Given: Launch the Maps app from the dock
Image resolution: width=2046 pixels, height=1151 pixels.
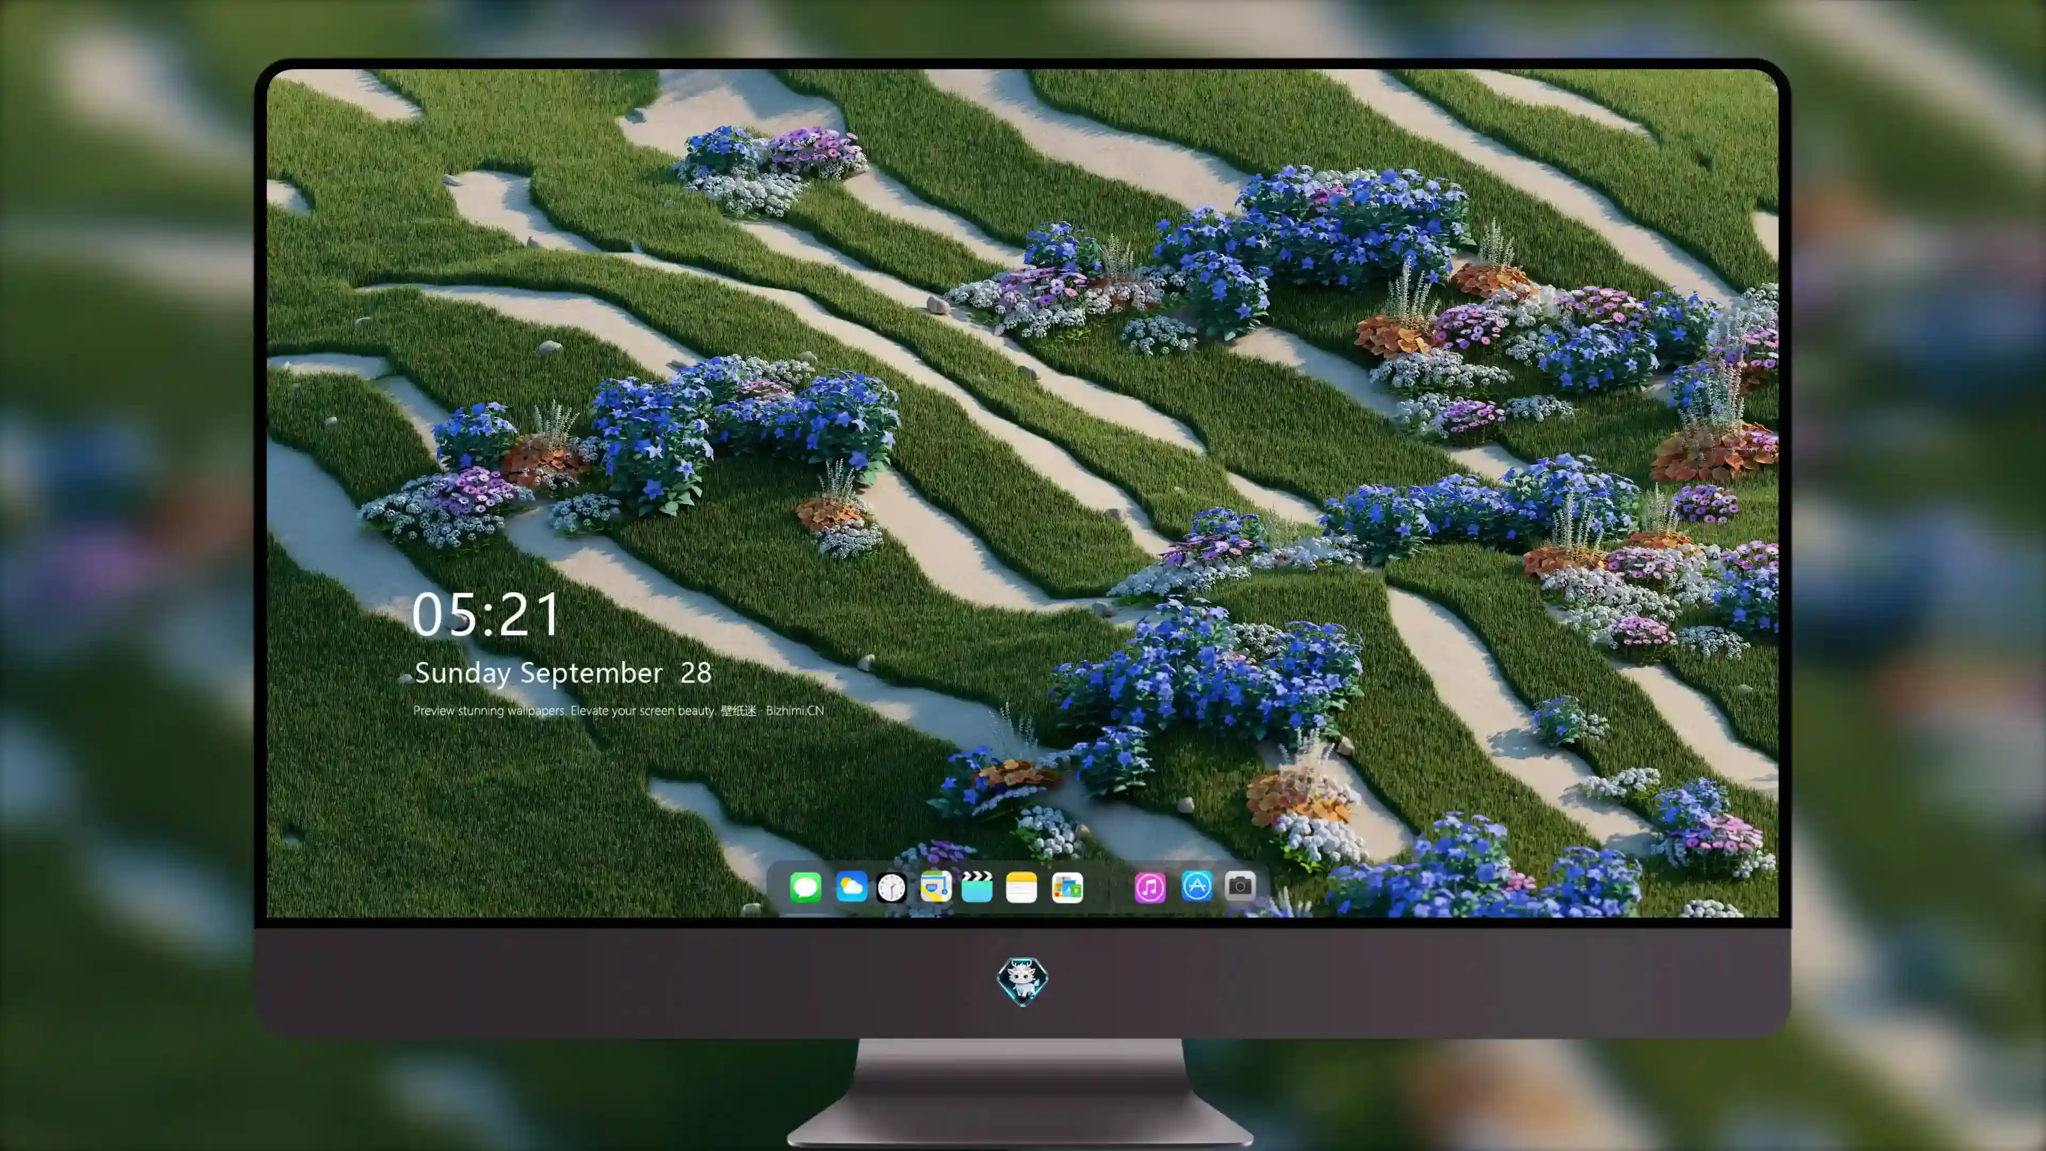Looking at the screenshot, I should point(936,887).
